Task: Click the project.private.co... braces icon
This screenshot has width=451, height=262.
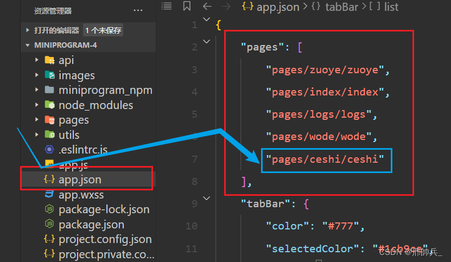Action: tap(49, 254)
